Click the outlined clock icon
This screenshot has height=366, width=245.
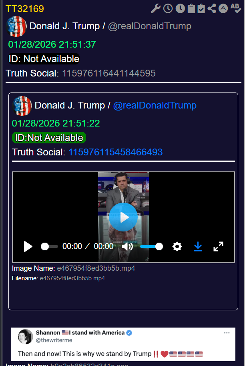click(168, 8)
